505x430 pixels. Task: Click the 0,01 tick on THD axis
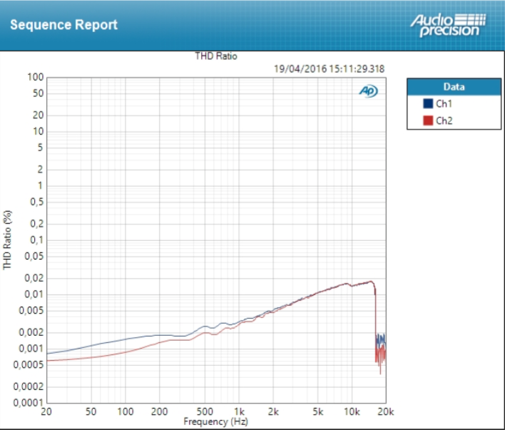coord(33,294)
